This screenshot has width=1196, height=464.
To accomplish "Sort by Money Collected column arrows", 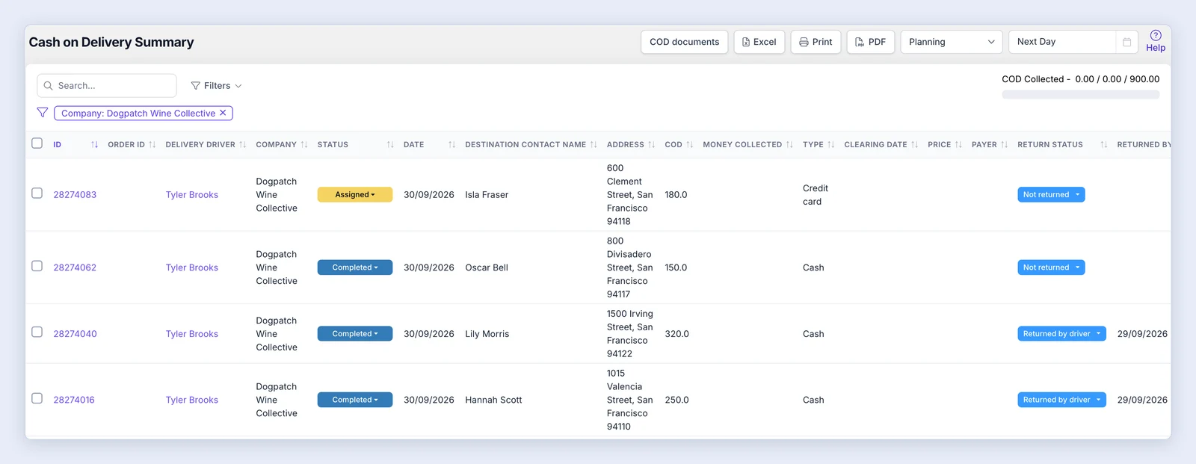I will point(789,145).
